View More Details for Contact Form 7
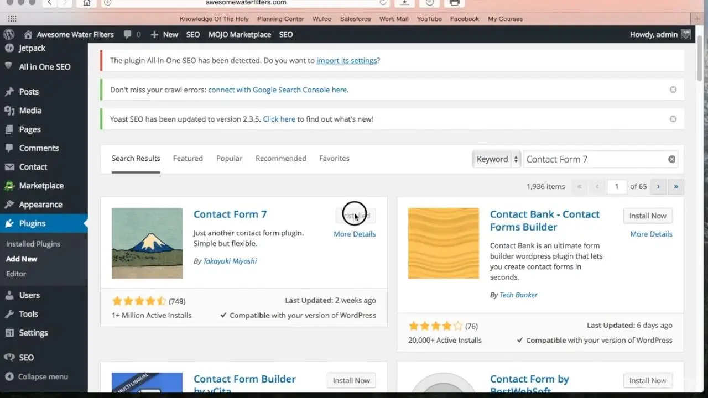The image size is (708, 398). [355, 234]
